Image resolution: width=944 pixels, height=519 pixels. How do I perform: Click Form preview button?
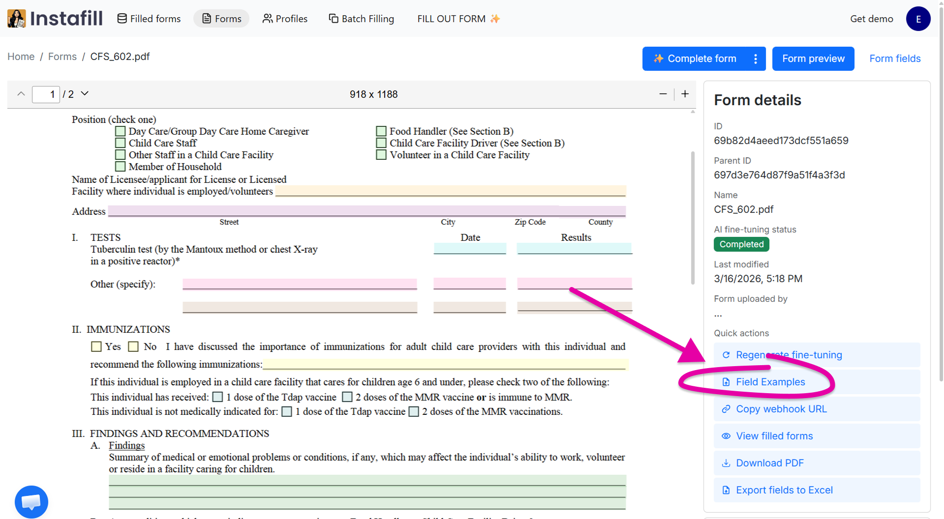coord(813,58)
